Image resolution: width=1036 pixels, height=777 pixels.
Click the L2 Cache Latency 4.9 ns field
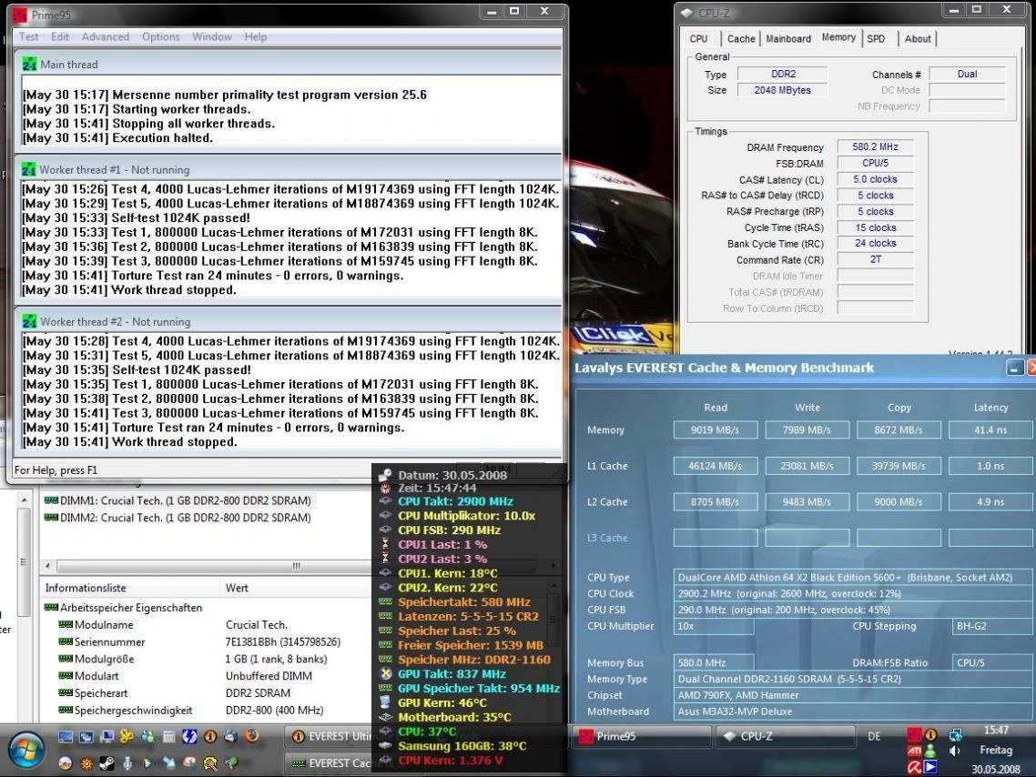[x=990, y=501]
